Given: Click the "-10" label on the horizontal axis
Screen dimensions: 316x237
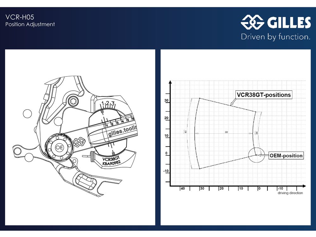Looking at the screenshot, I should 280,188.
